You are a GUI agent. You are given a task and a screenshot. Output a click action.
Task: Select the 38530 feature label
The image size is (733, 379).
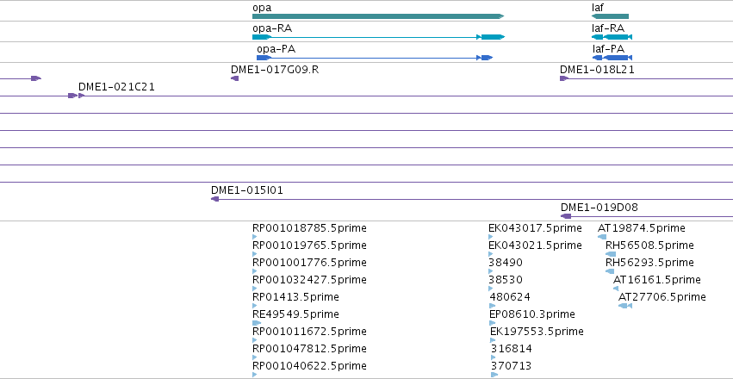click(506, 280)
